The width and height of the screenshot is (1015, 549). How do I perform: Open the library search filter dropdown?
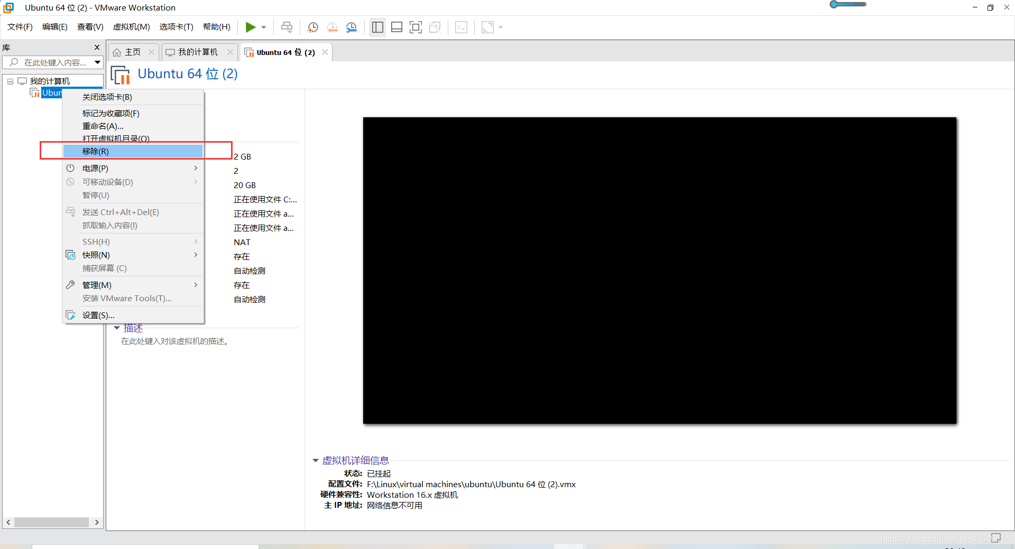98,62
